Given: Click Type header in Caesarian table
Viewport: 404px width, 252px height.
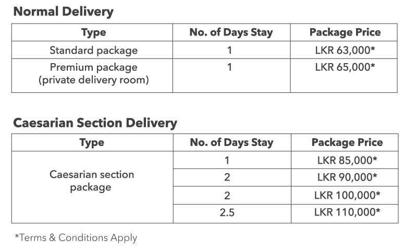Looking at the screenshot, I should click(x=92, y=142).
